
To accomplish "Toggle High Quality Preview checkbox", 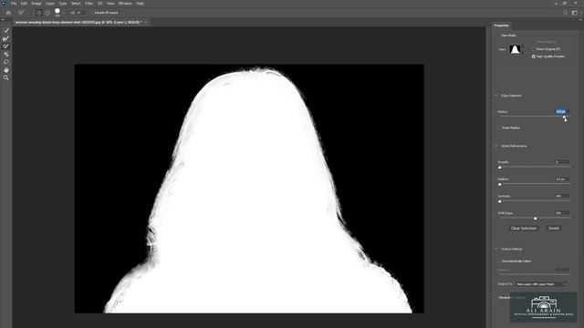I will point(534,56).
